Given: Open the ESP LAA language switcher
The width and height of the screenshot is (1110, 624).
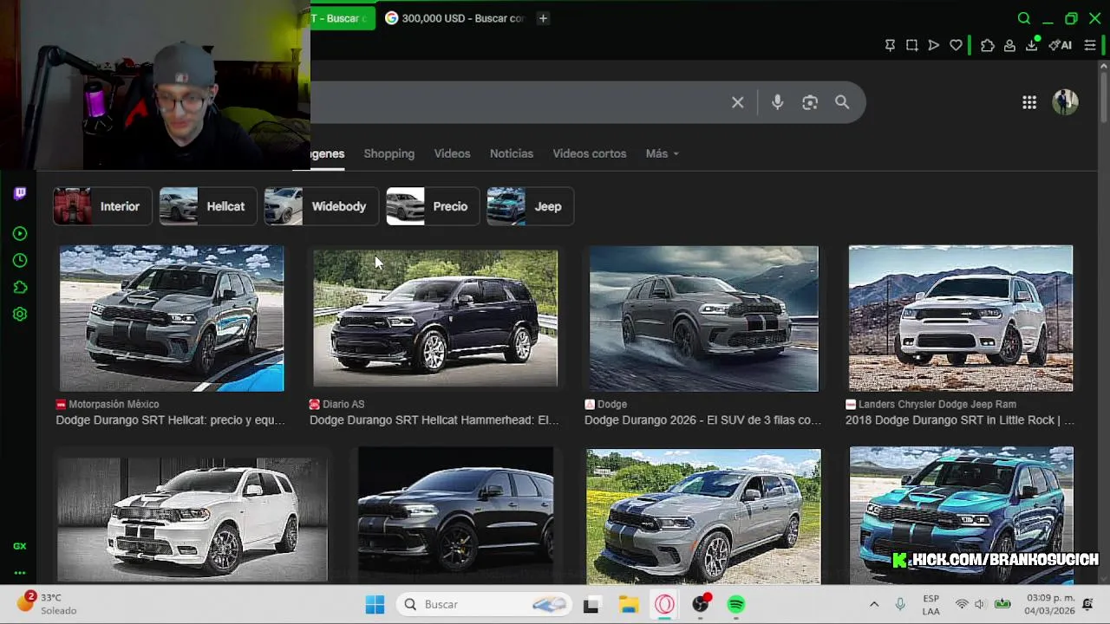Looking at the screenshot, I should (x=930, y=604).
